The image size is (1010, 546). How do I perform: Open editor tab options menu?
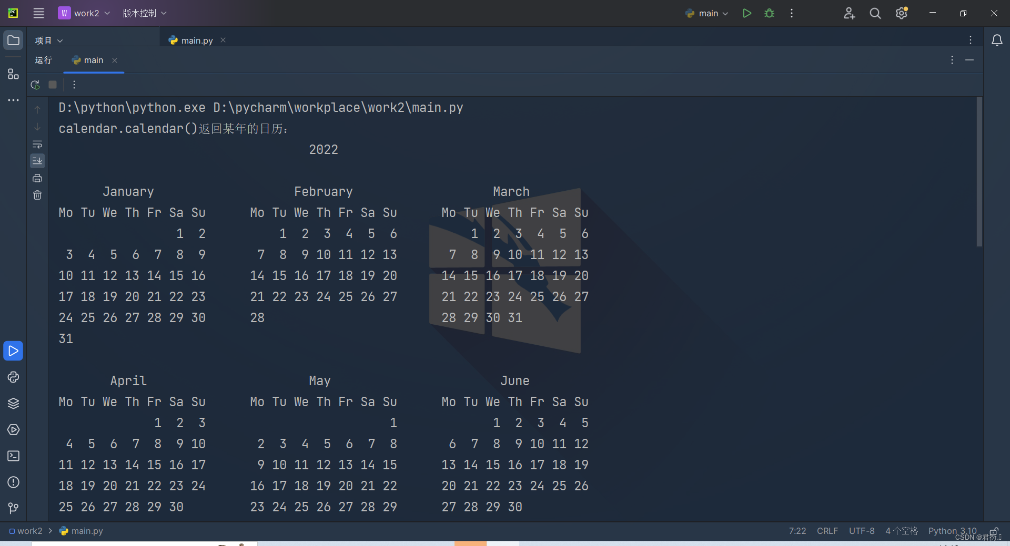[x=971, y=40]
